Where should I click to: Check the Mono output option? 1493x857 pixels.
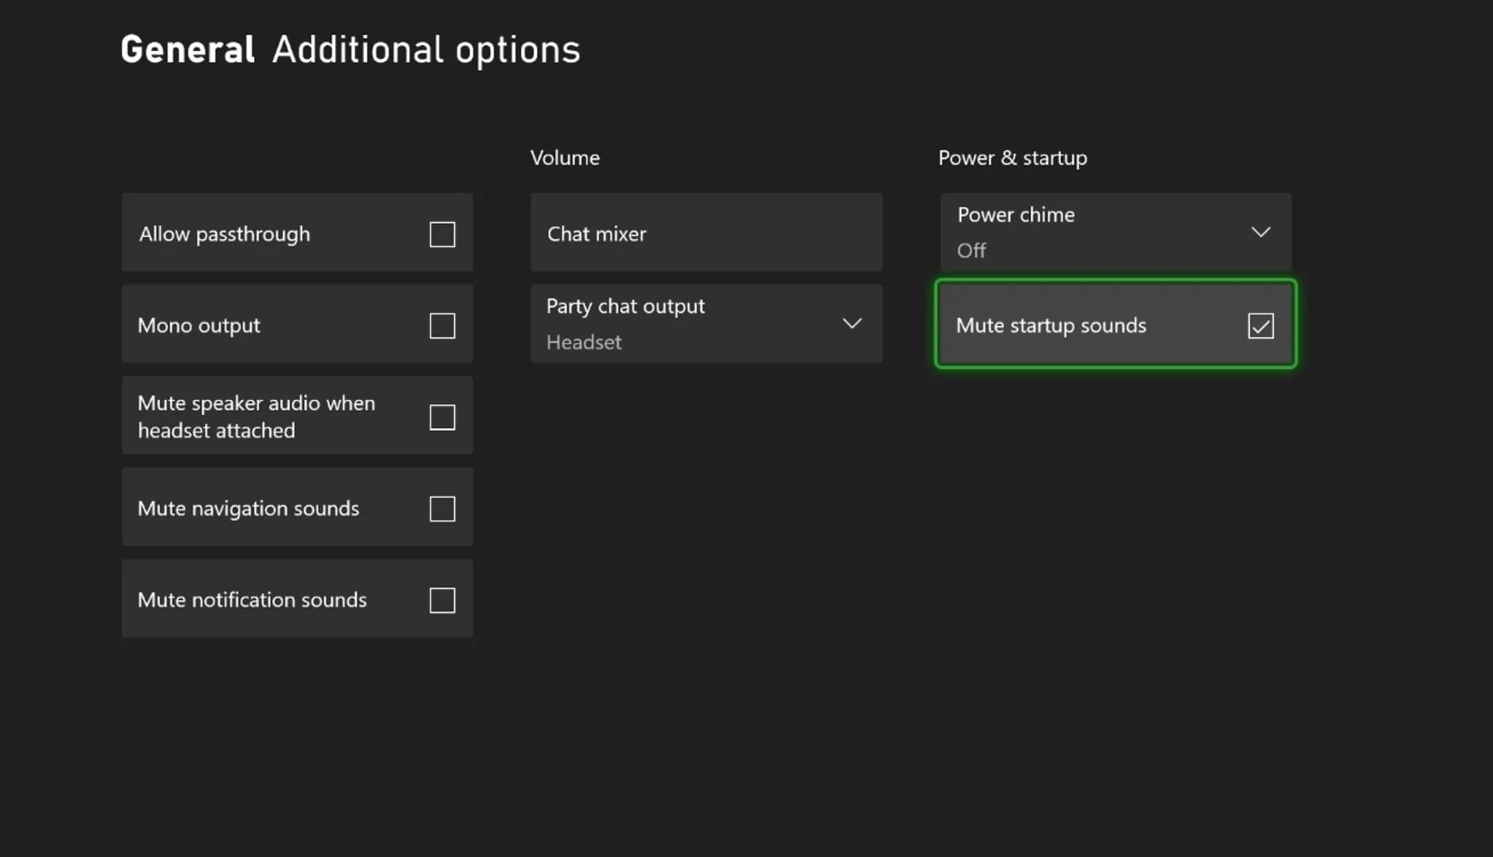[442, 325]
